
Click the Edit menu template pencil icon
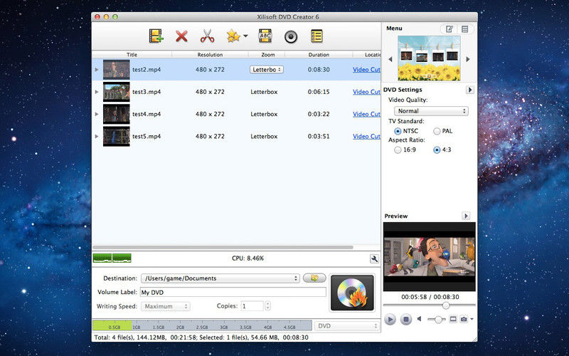[x=450, y=29]
